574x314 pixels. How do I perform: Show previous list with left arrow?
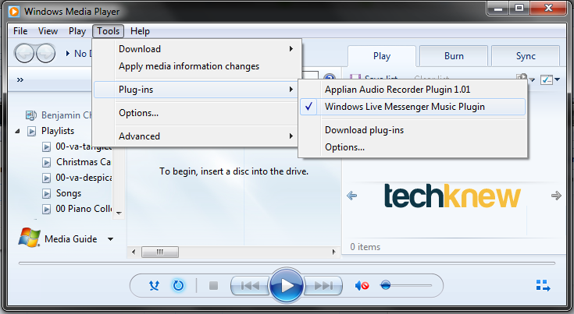pos(351,196)
